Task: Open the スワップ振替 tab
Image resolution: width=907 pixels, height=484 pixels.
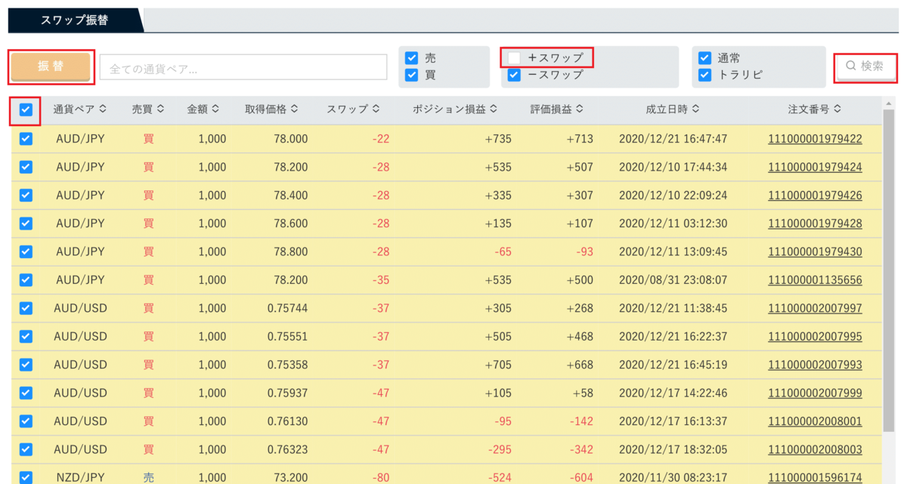Action: pyautogui.click(x=74, y=20)
